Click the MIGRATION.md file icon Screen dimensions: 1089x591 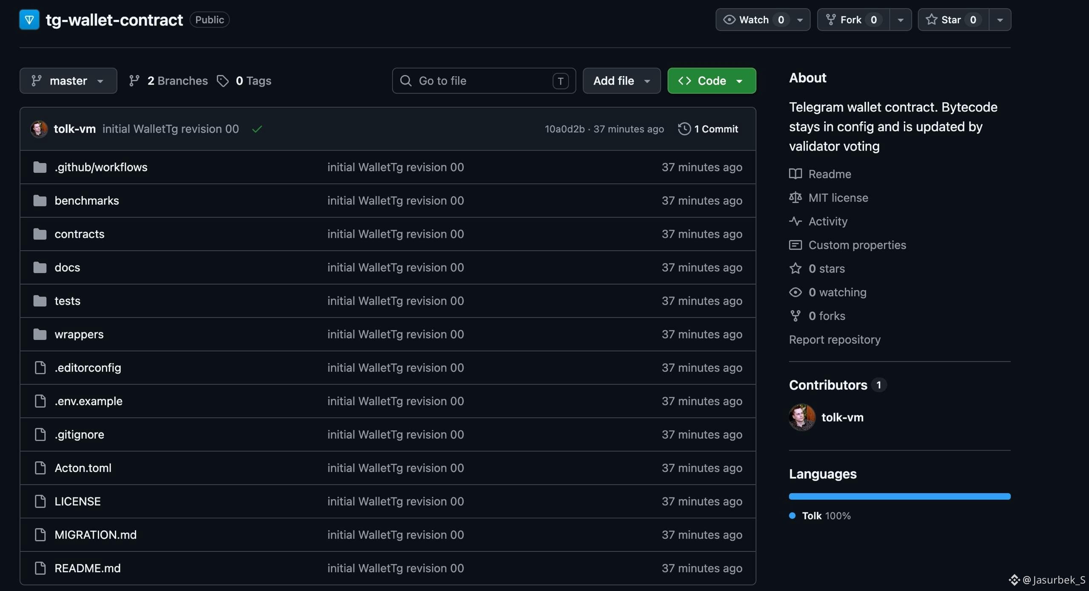40,535
